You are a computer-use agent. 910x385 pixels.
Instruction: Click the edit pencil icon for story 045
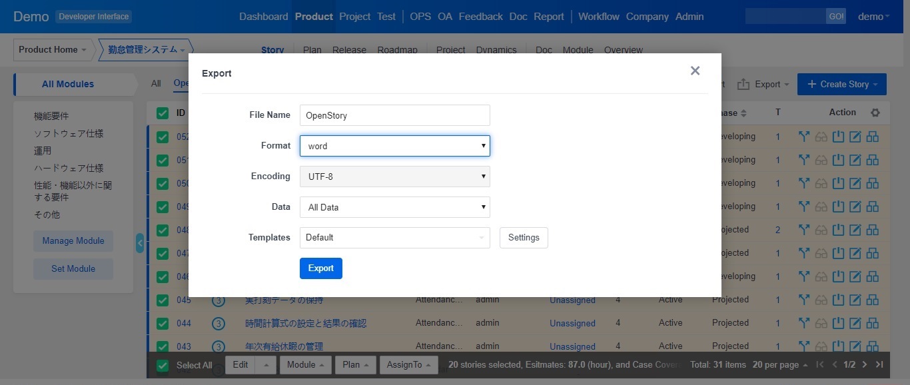855,300
